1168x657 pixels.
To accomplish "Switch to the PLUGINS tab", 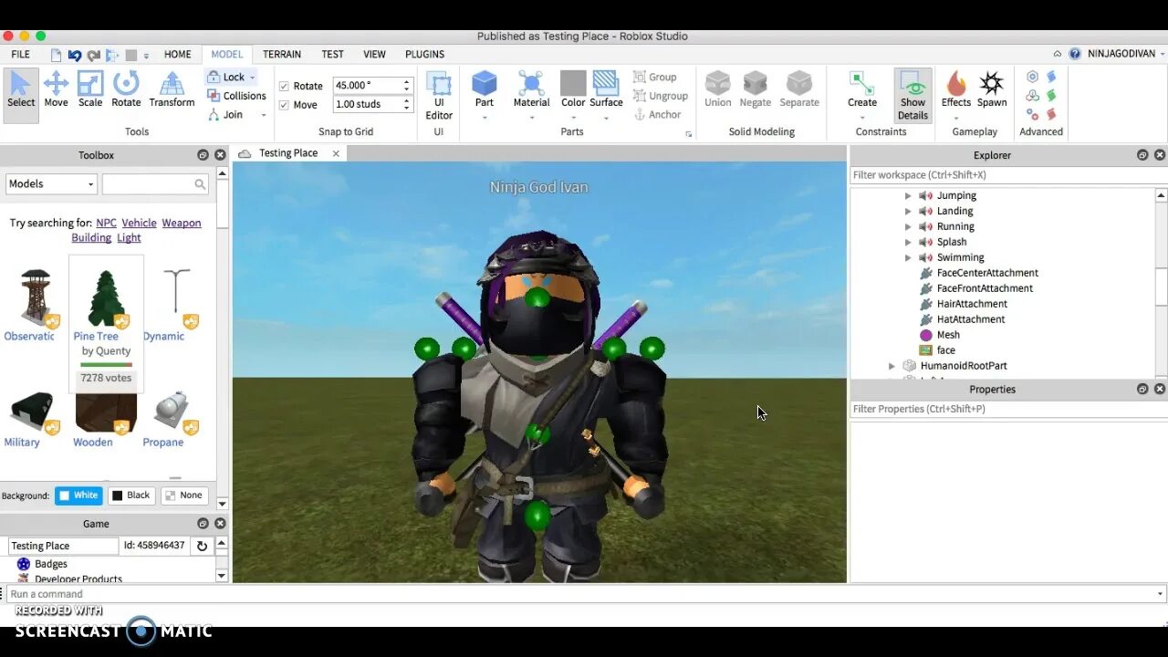I will (x=424, y=54).
